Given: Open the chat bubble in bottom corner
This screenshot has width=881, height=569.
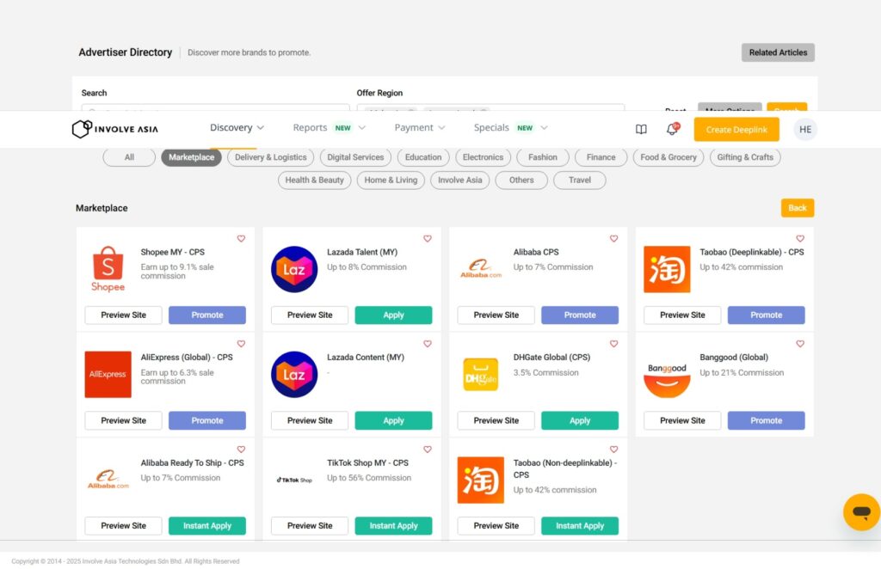Looking at the screenshot, I should click(x=859, y=512).
